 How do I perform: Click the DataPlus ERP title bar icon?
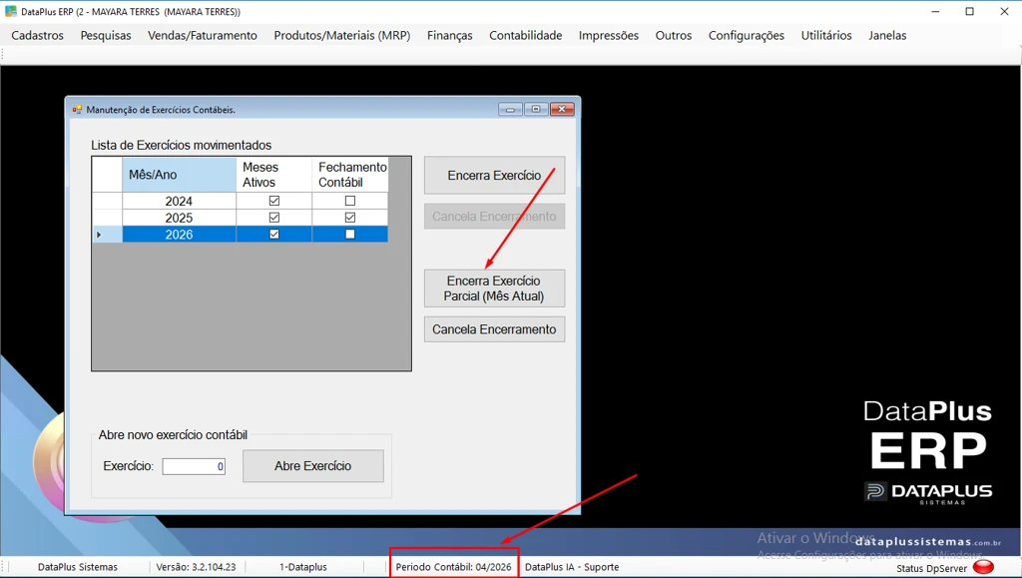tap(10, 11)
